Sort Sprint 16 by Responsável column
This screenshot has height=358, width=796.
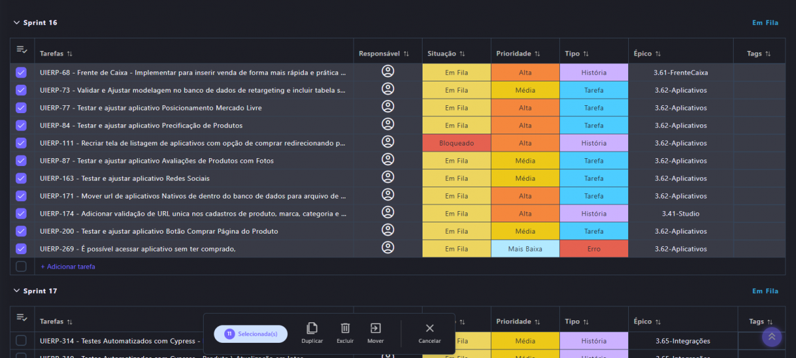[383, 54]
